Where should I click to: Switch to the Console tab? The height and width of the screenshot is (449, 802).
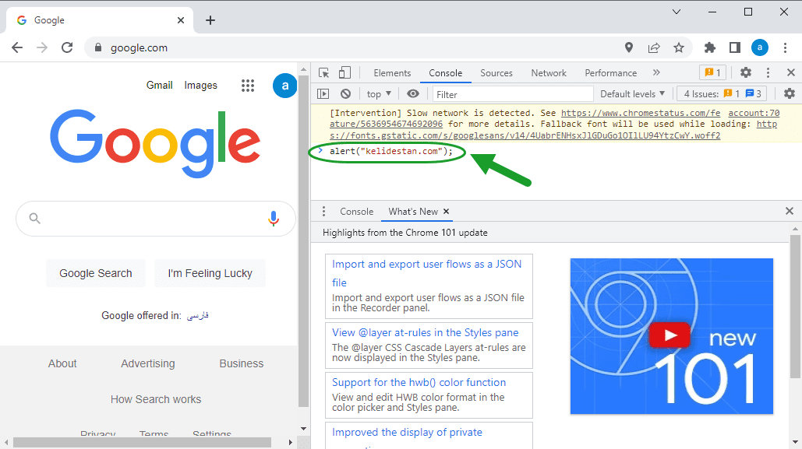pos(446,73)
